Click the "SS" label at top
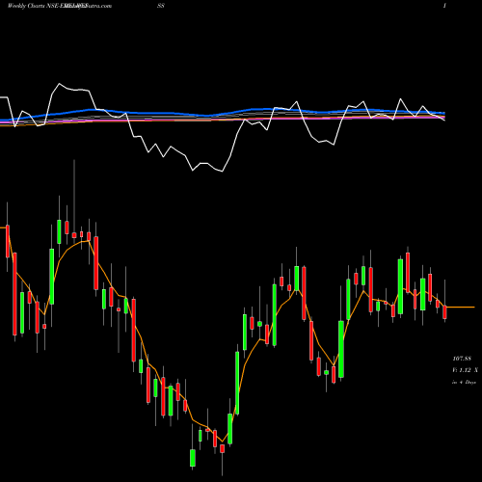Screen dimensions: 482x482 click(x=161, y=6)
